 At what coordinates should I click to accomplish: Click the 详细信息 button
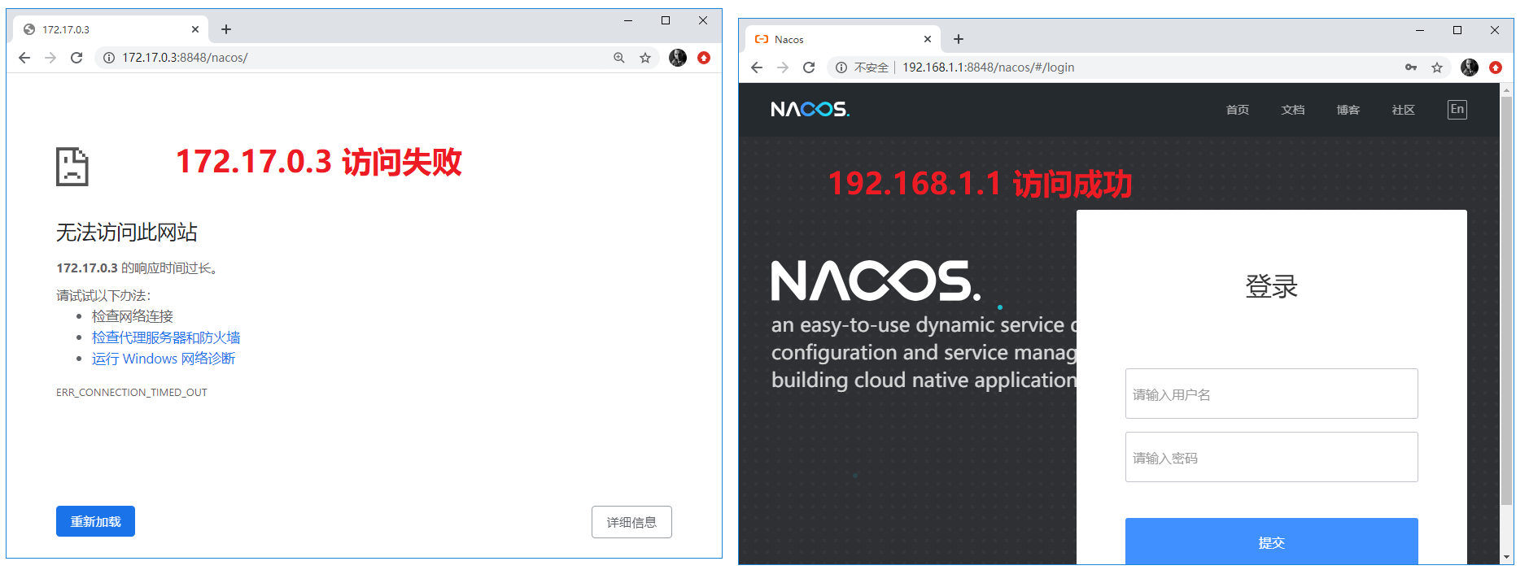pyautogui.click(x=631, y=522)
